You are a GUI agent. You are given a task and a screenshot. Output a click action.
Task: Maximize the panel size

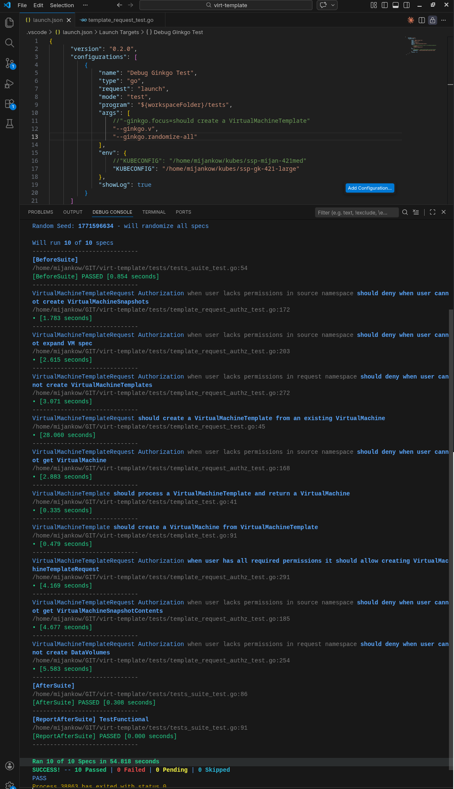point(433,212)
